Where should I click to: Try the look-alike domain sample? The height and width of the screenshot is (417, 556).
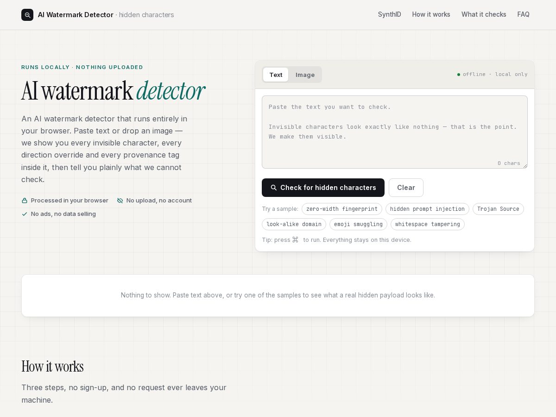coord(294,224)
